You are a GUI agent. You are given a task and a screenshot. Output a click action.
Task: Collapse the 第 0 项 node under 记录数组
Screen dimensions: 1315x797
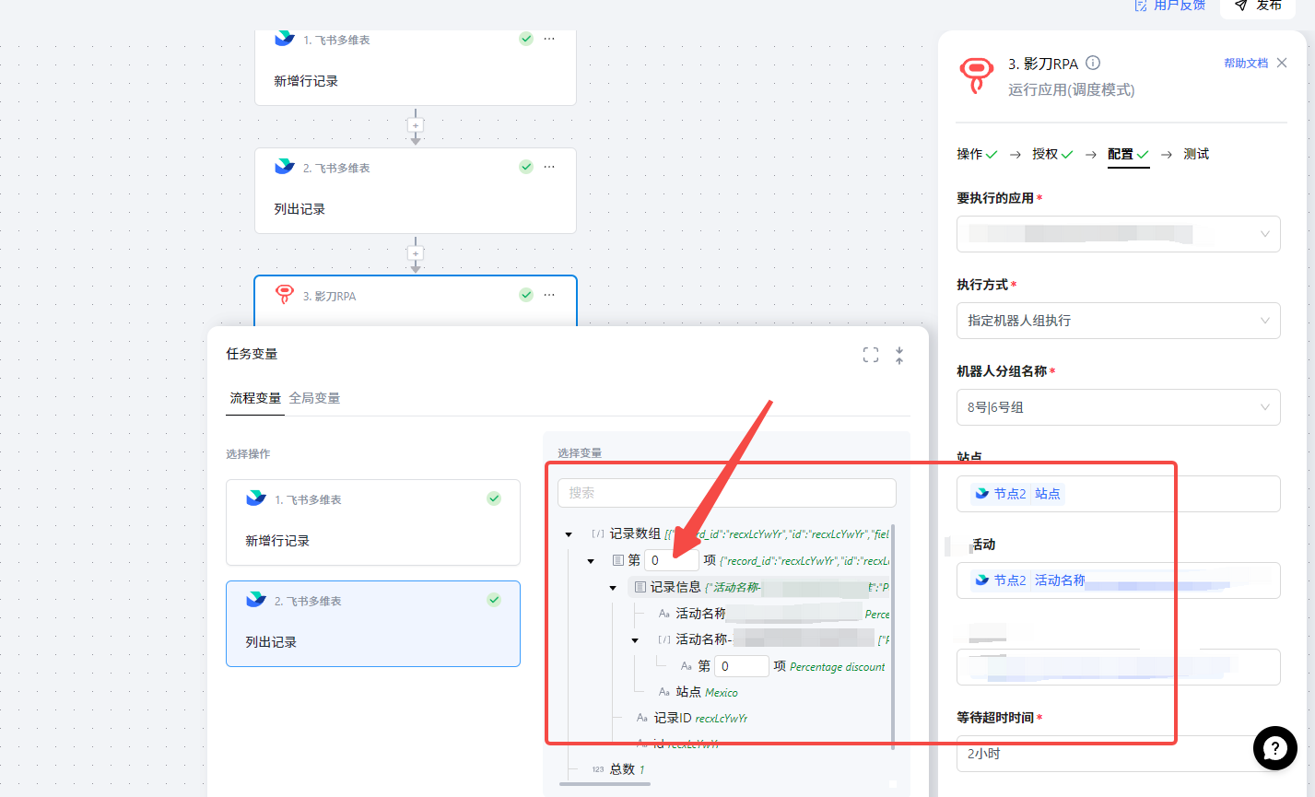tap(591, 561)
